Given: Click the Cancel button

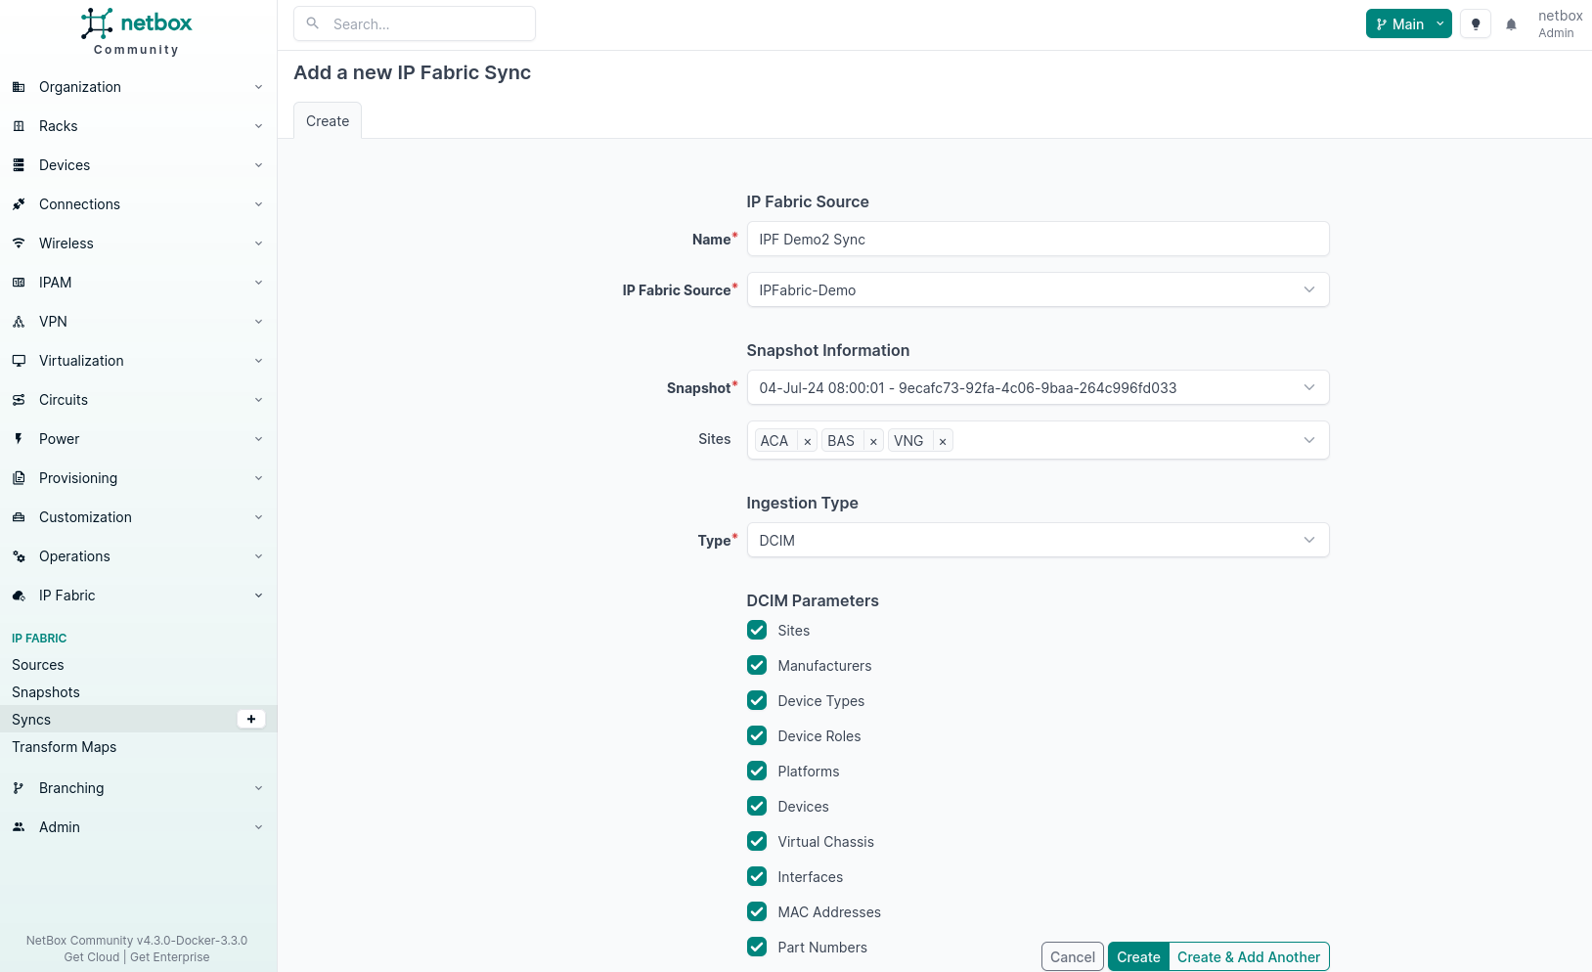Looking at the screenshot, I should (x=1073, y=956).
